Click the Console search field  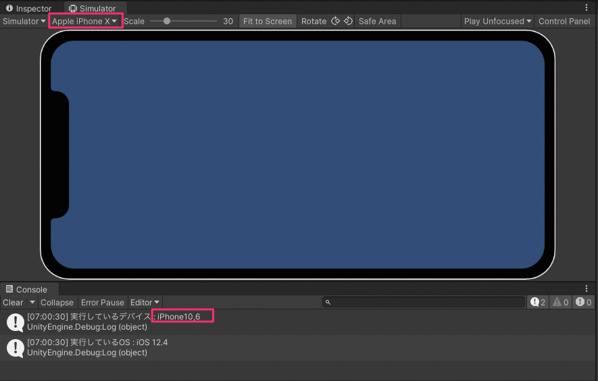point(423,303)
